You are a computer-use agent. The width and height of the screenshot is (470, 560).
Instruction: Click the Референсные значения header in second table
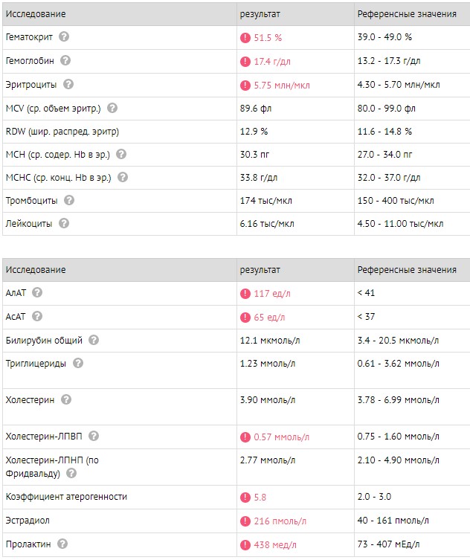click(x=406, y=269)
